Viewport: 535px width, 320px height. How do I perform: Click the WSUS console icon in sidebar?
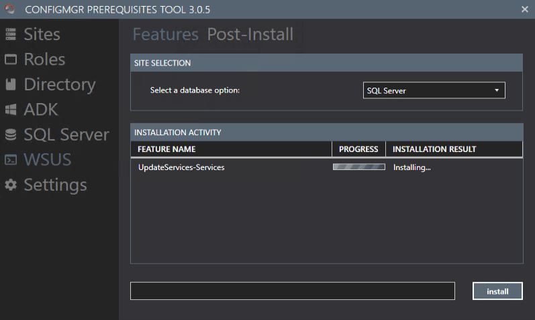(11, 160)
